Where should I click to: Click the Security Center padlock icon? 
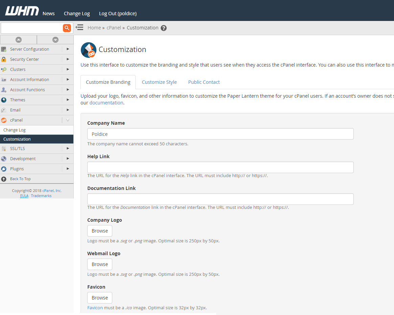(4, 59)
